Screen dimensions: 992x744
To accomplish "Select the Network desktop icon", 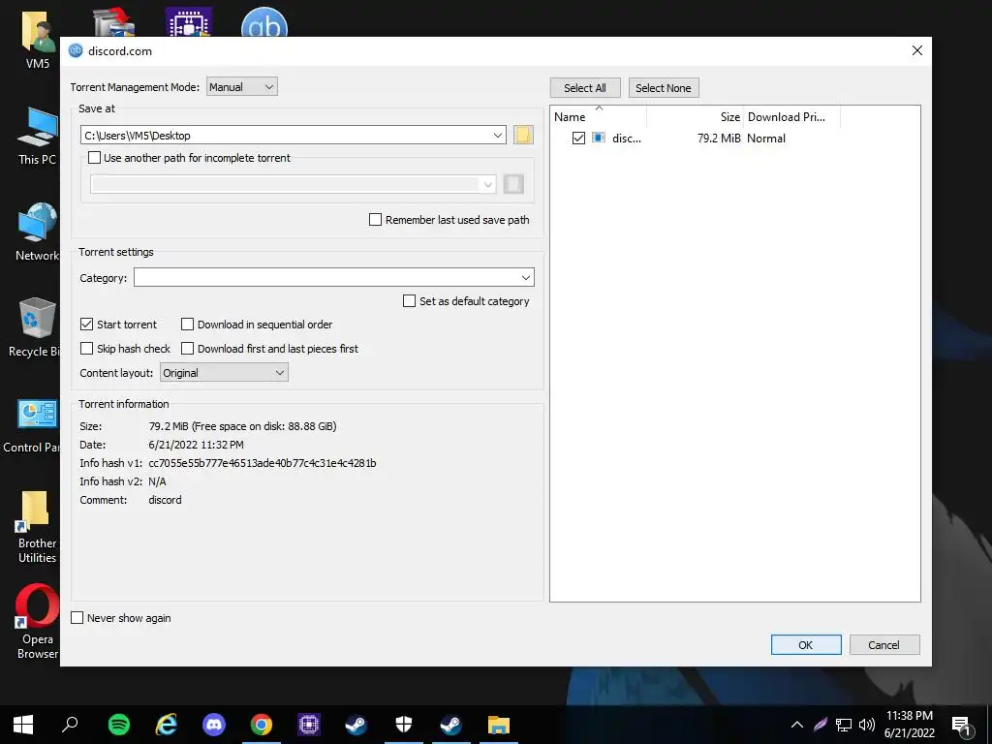I will click(38, 232).
